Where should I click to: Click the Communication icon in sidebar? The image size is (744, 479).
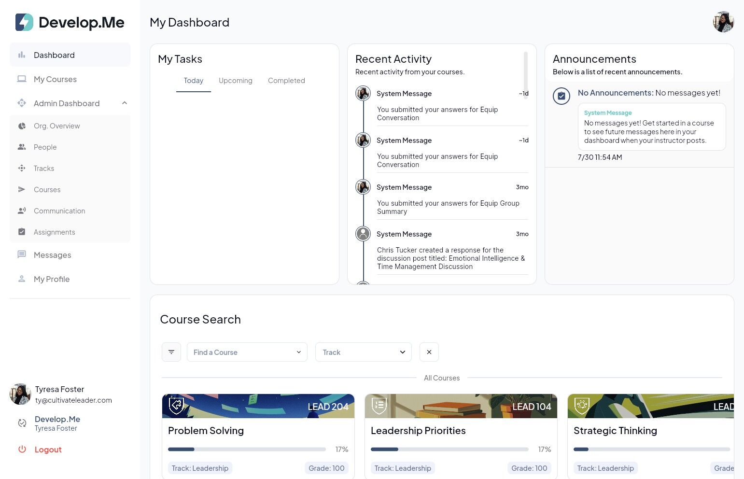point(22,211)
